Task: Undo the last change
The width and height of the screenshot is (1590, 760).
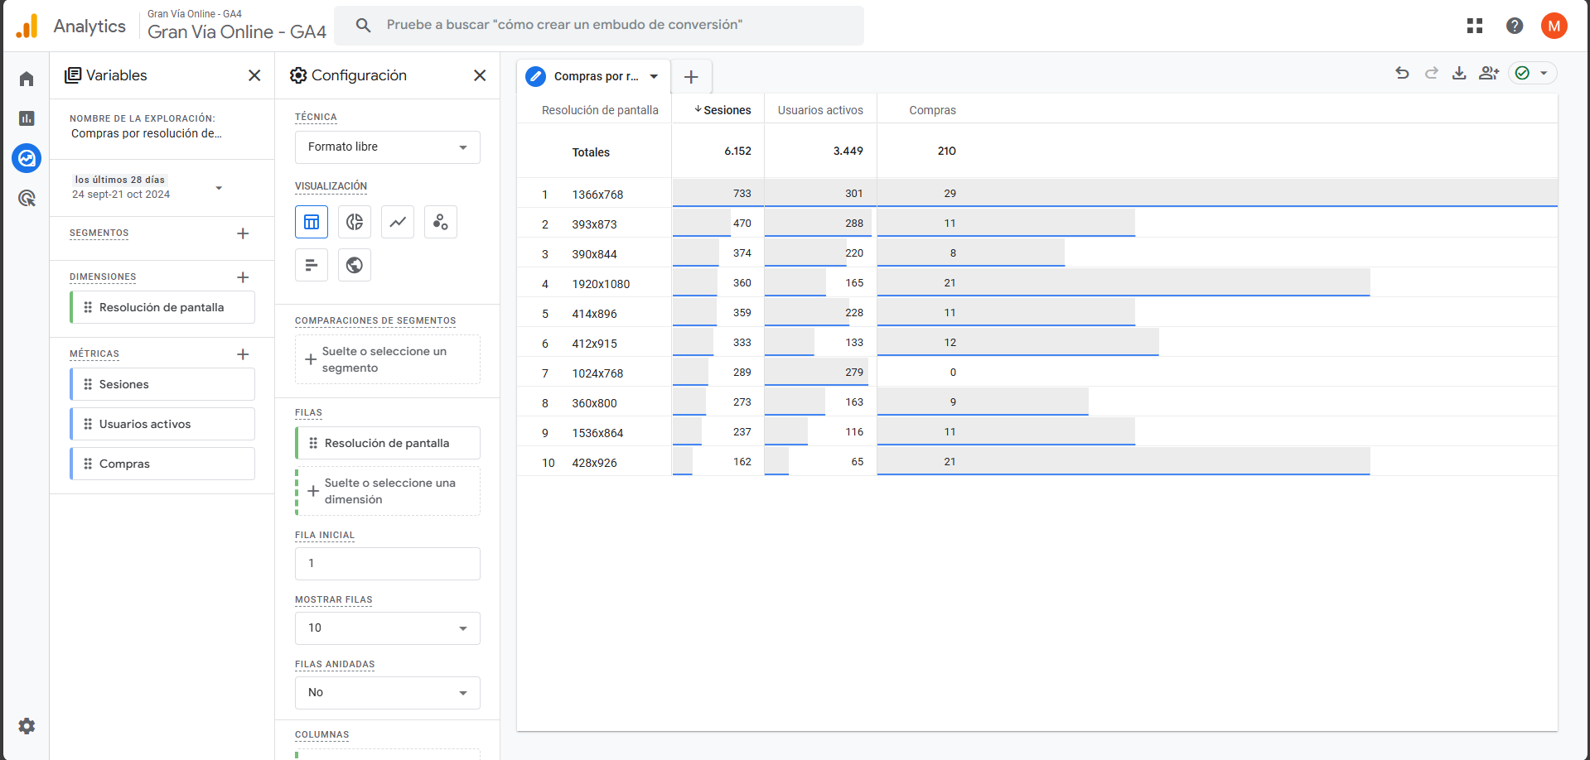Action: coord(1402,74)
